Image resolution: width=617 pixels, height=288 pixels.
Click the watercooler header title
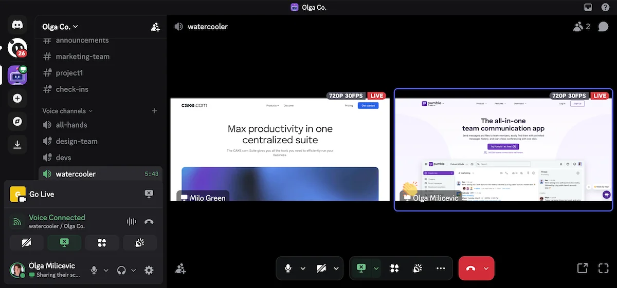[208, 27]
